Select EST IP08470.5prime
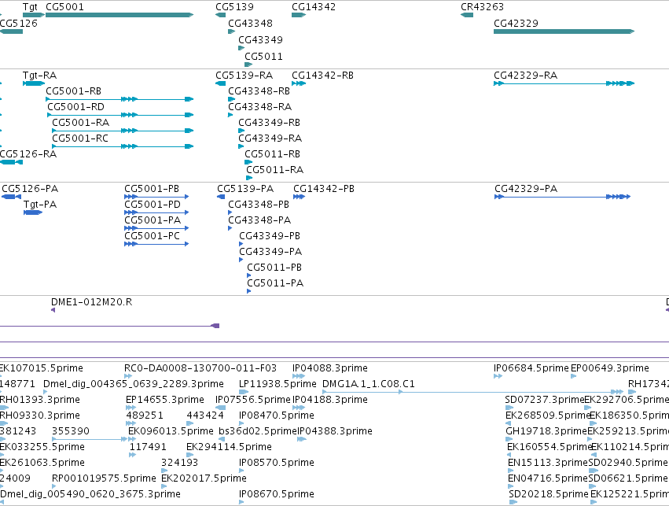 point(277,416)
